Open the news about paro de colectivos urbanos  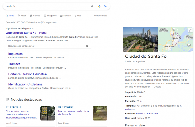click(x=22, y=114)
